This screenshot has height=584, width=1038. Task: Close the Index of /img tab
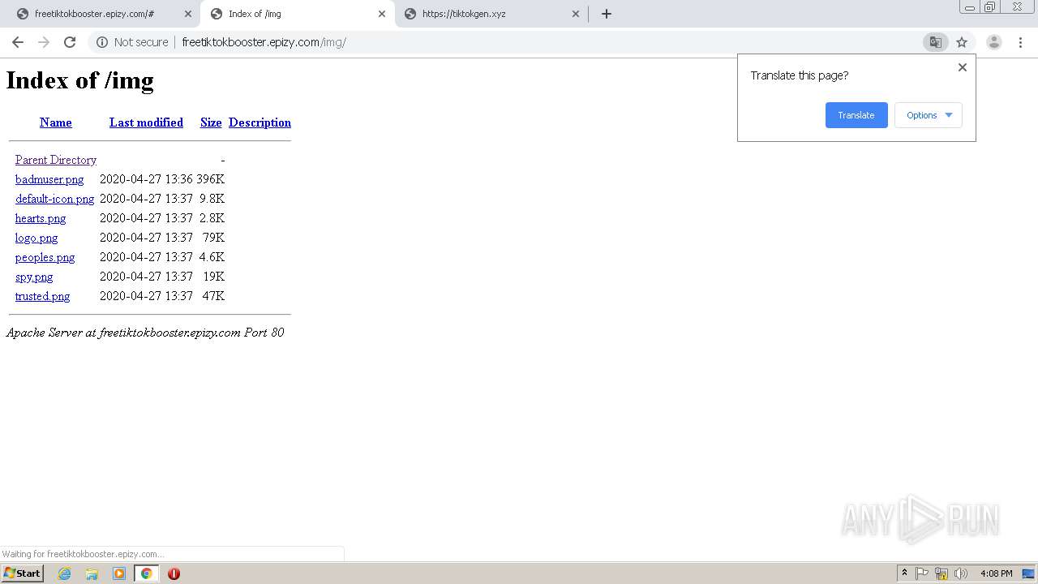point(382,14)
